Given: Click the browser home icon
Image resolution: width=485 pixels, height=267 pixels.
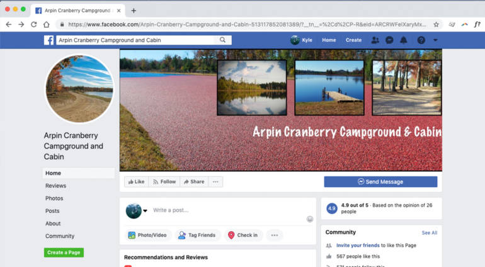Looking at the screenshot, I should click(47, 25).
